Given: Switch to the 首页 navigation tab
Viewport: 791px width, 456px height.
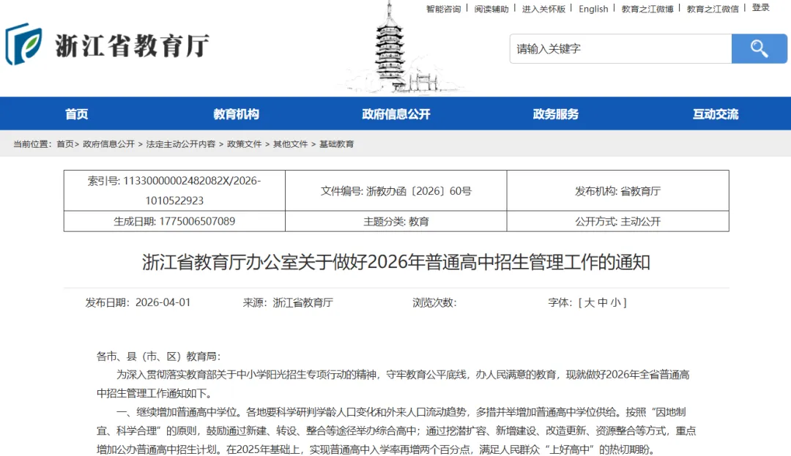Looking at the screenshot, I should (76, 113).
